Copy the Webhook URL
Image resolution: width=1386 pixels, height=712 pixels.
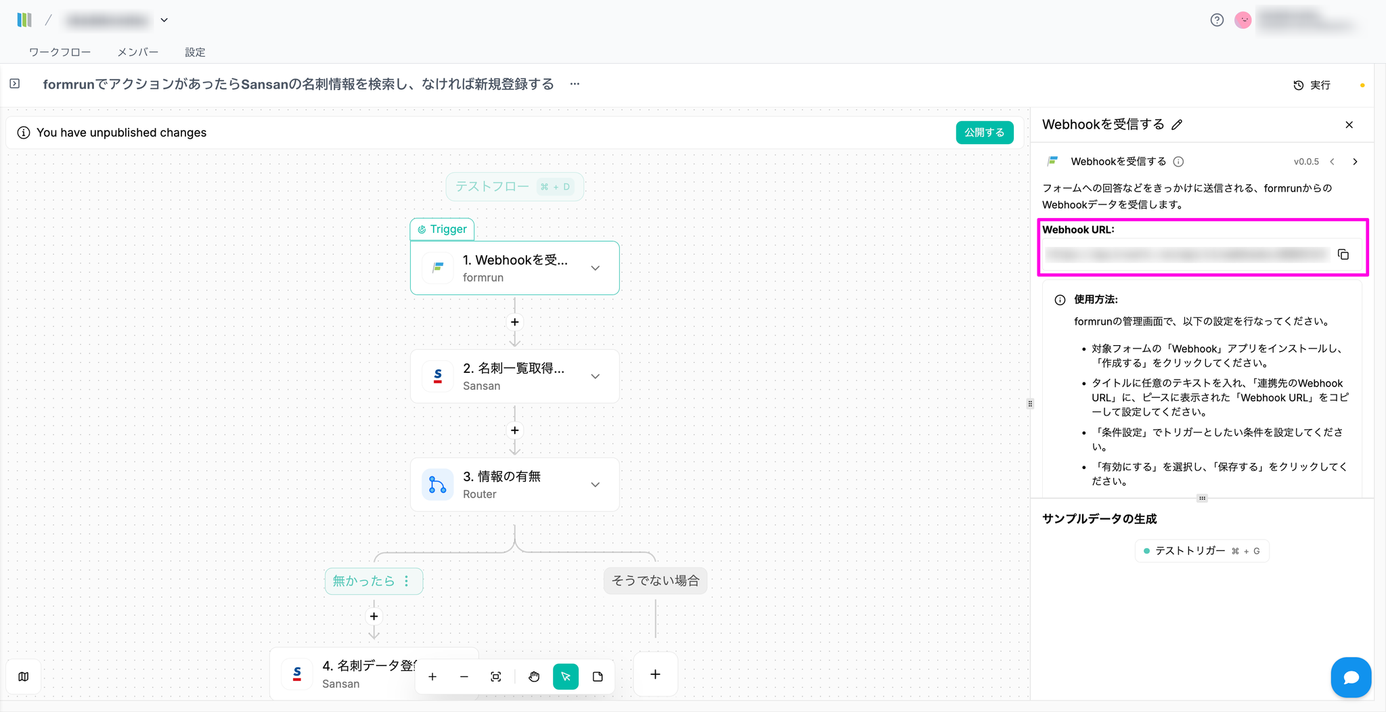(x=1343, y=254)
